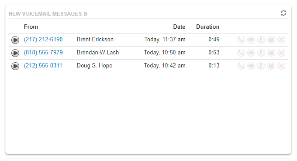This screenshot has height=161, width=297.
Task: Download the Brendan W Lash voicemail
Action: pyautogui.click(x=261, y=53)
